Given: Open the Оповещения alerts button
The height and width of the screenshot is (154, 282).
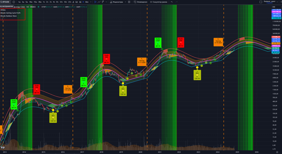Looking at the screenshot, I should (141, 2).
